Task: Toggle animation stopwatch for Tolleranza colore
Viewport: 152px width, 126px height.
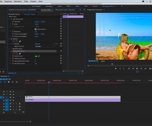Action: point(13,58)
